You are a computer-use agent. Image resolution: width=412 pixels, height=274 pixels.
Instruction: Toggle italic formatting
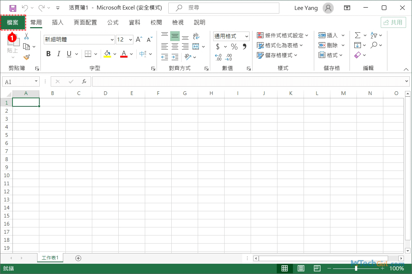[x=58, y=54]
